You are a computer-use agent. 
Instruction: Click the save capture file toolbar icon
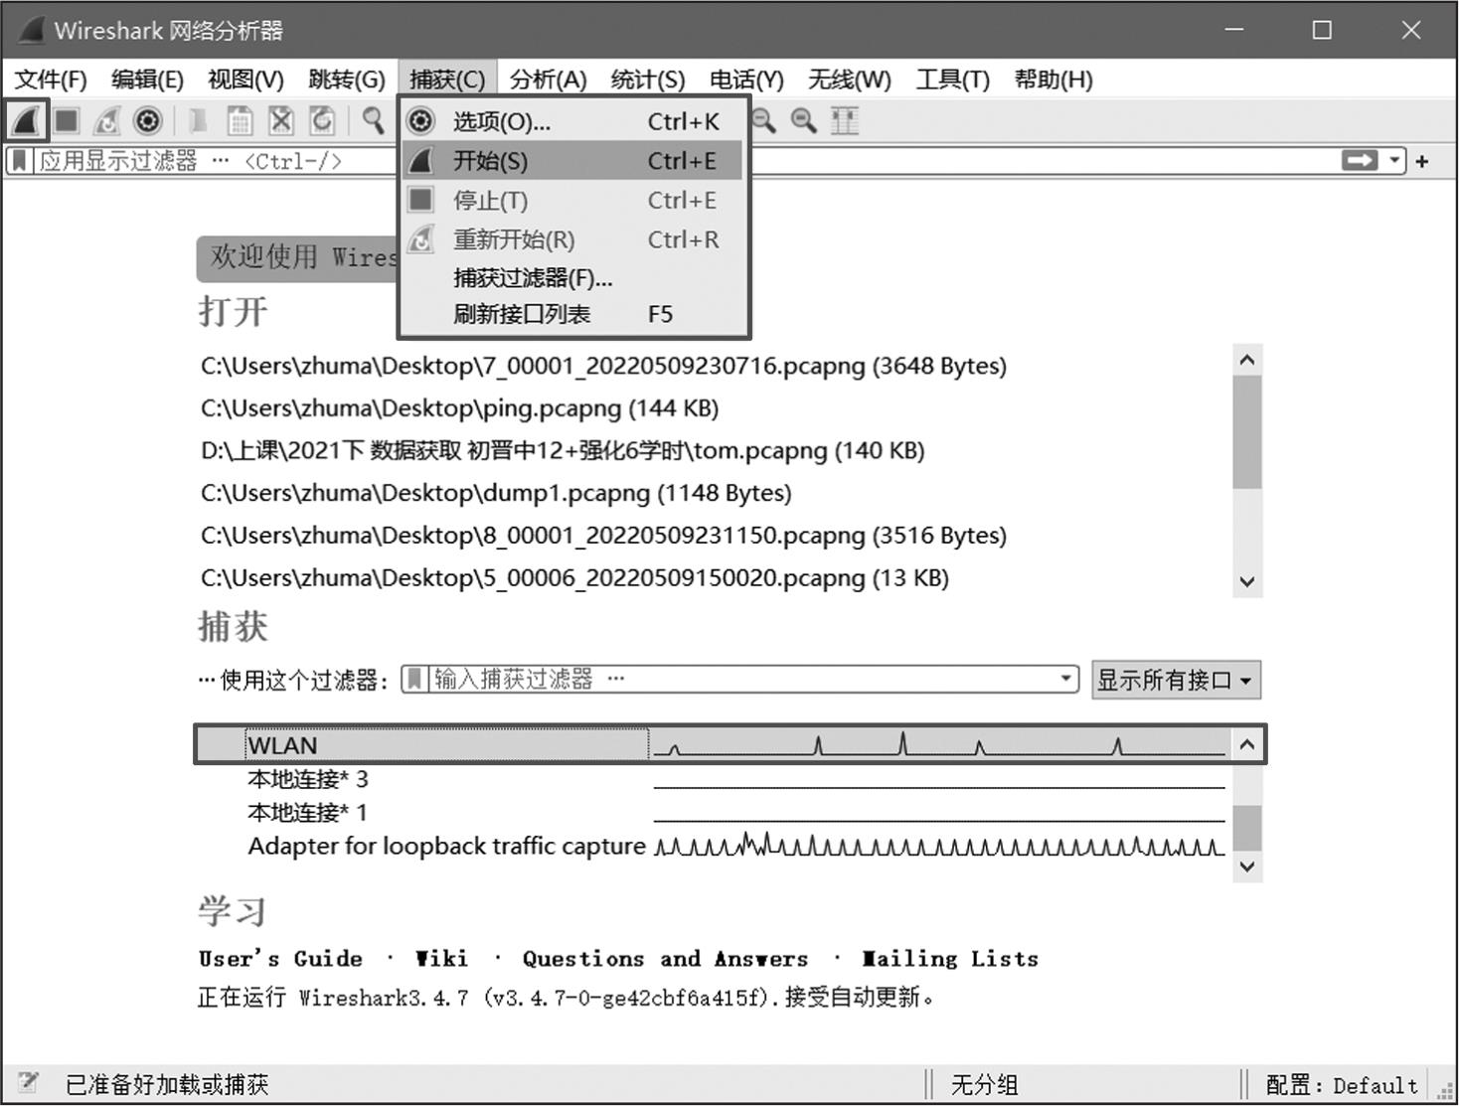pos(240,121)
